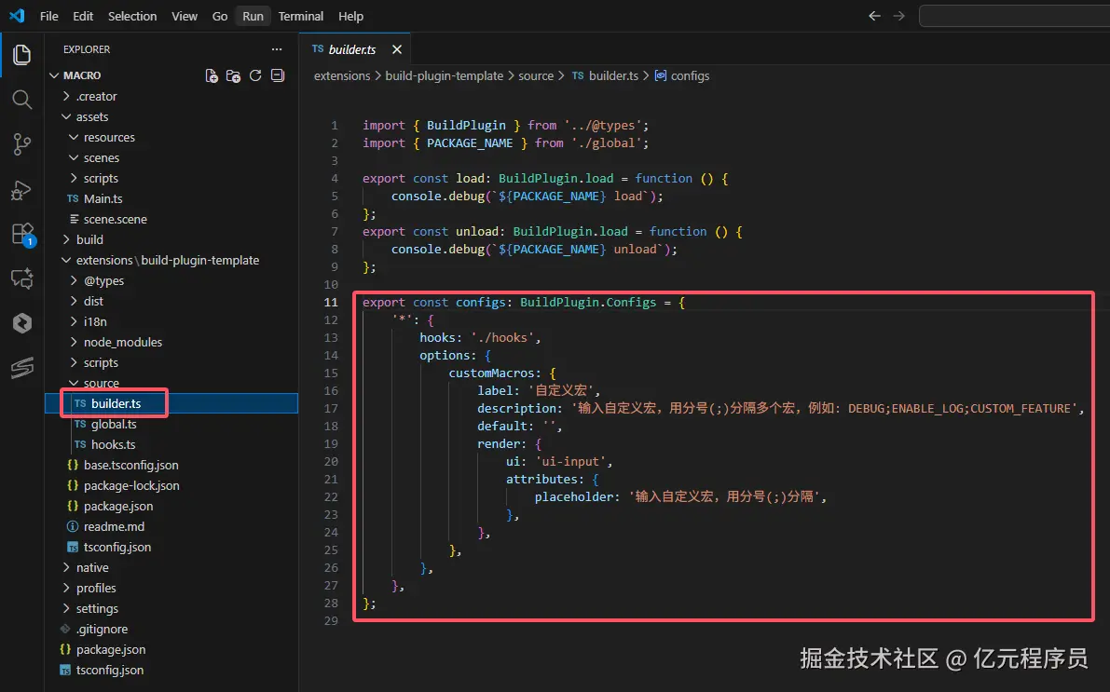
Task: Click the command center search box
Action: [1013, 16]
